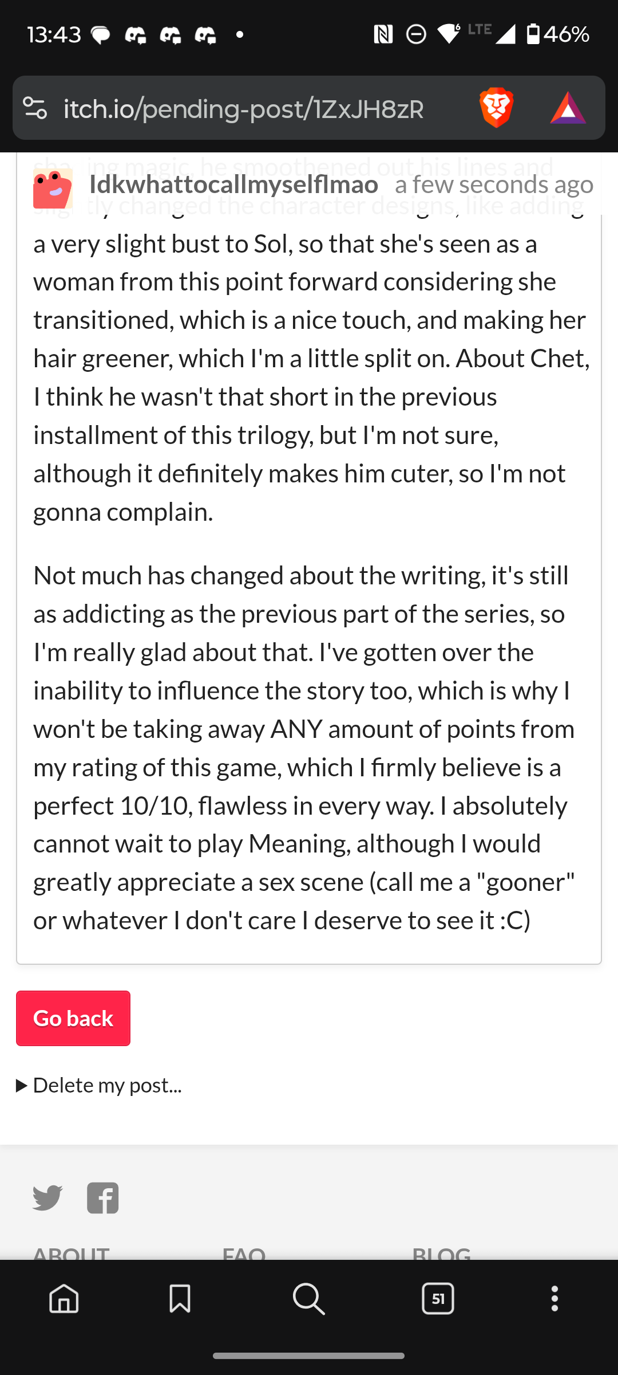This screenshot has width=618, height=1375.
Task: Open the FAQ footer link
Action: (244, 1254)
